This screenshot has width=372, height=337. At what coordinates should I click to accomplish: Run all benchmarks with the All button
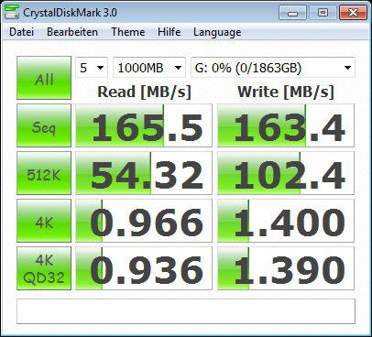[x=44, y=78]
